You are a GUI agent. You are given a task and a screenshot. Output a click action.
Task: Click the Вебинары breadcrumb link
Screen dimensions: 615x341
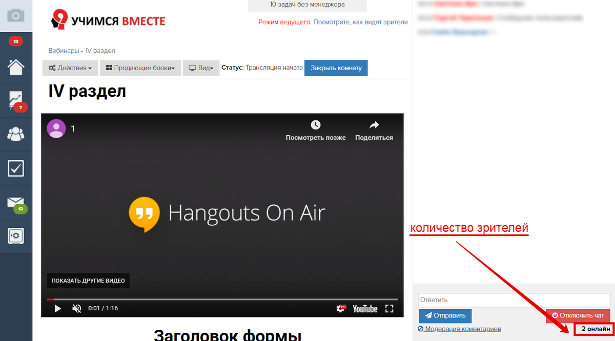[64, 51]
